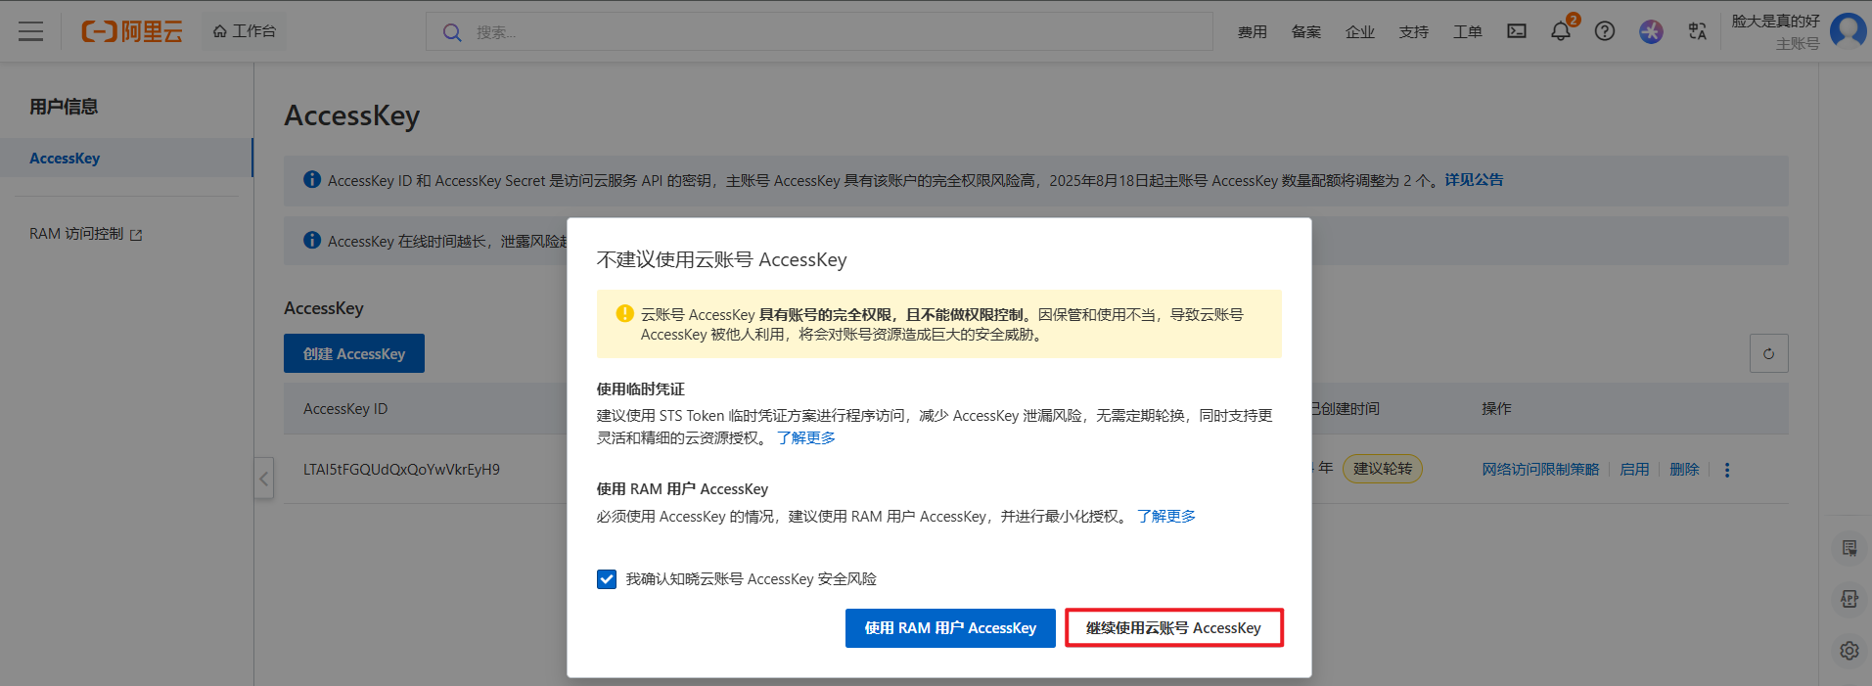
Task: Click the yellow warning icon in dialog
Action: 624,313
